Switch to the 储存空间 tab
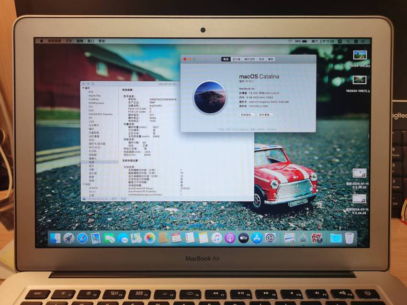The width and height of the screenshot is (407, 305). [x=249, y=59]
